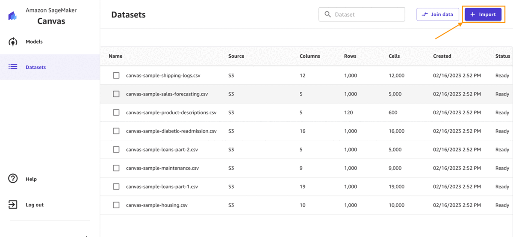The height and width of the screenshot is (237, 513).
Task: Click S3 source of housing.csv row
Action: tap(231, 205)
